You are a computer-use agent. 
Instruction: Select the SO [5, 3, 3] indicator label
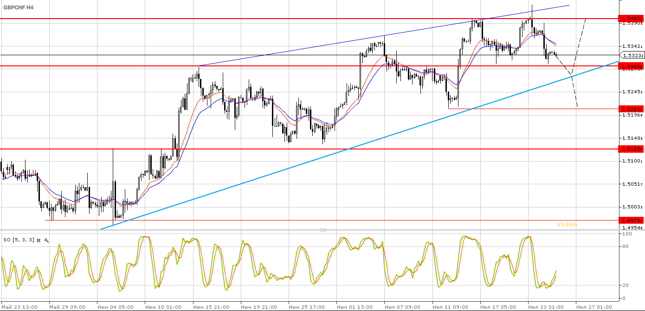click(19, 240)
